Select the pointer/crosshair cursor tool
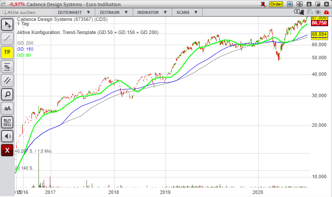Screen dimensions: 332x197 [7, 24]
